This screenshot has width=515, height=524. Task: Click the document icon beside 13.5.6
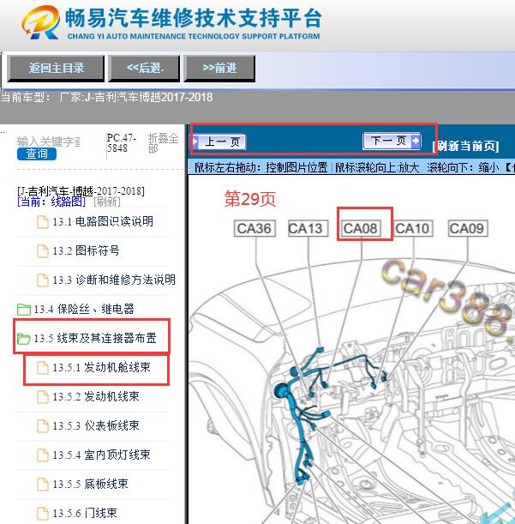click(x=42, y=514)
